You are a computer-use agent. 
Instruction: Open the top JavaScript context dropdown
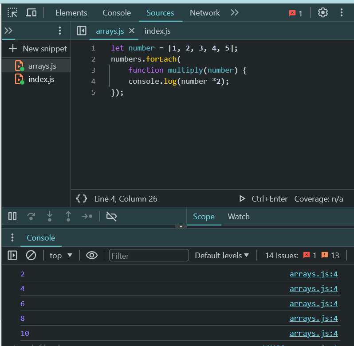61,256
